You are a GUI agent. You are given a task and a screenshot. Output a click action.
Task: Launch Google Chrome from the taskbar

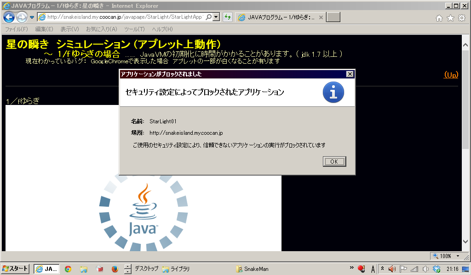click(68, 269)
